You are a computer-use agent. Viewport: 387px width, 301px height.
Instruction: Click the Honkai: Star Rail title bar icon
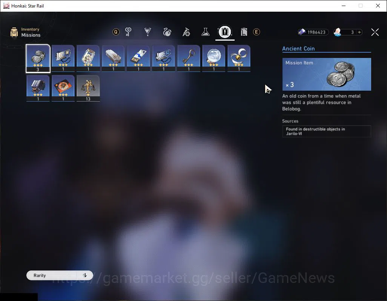coord(6,6)
